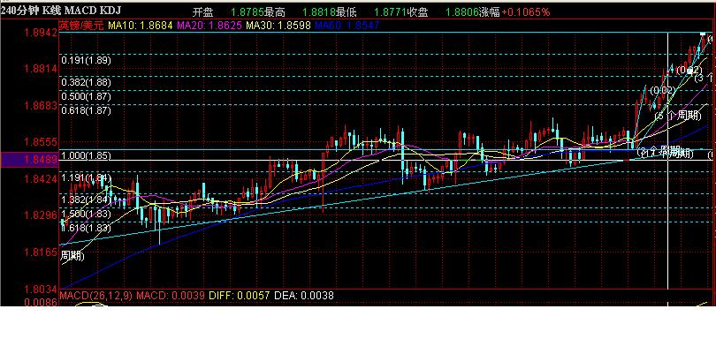The image size is (716, 339).
Task: Click price axis label 1.8424
Action: click(40, 178)
